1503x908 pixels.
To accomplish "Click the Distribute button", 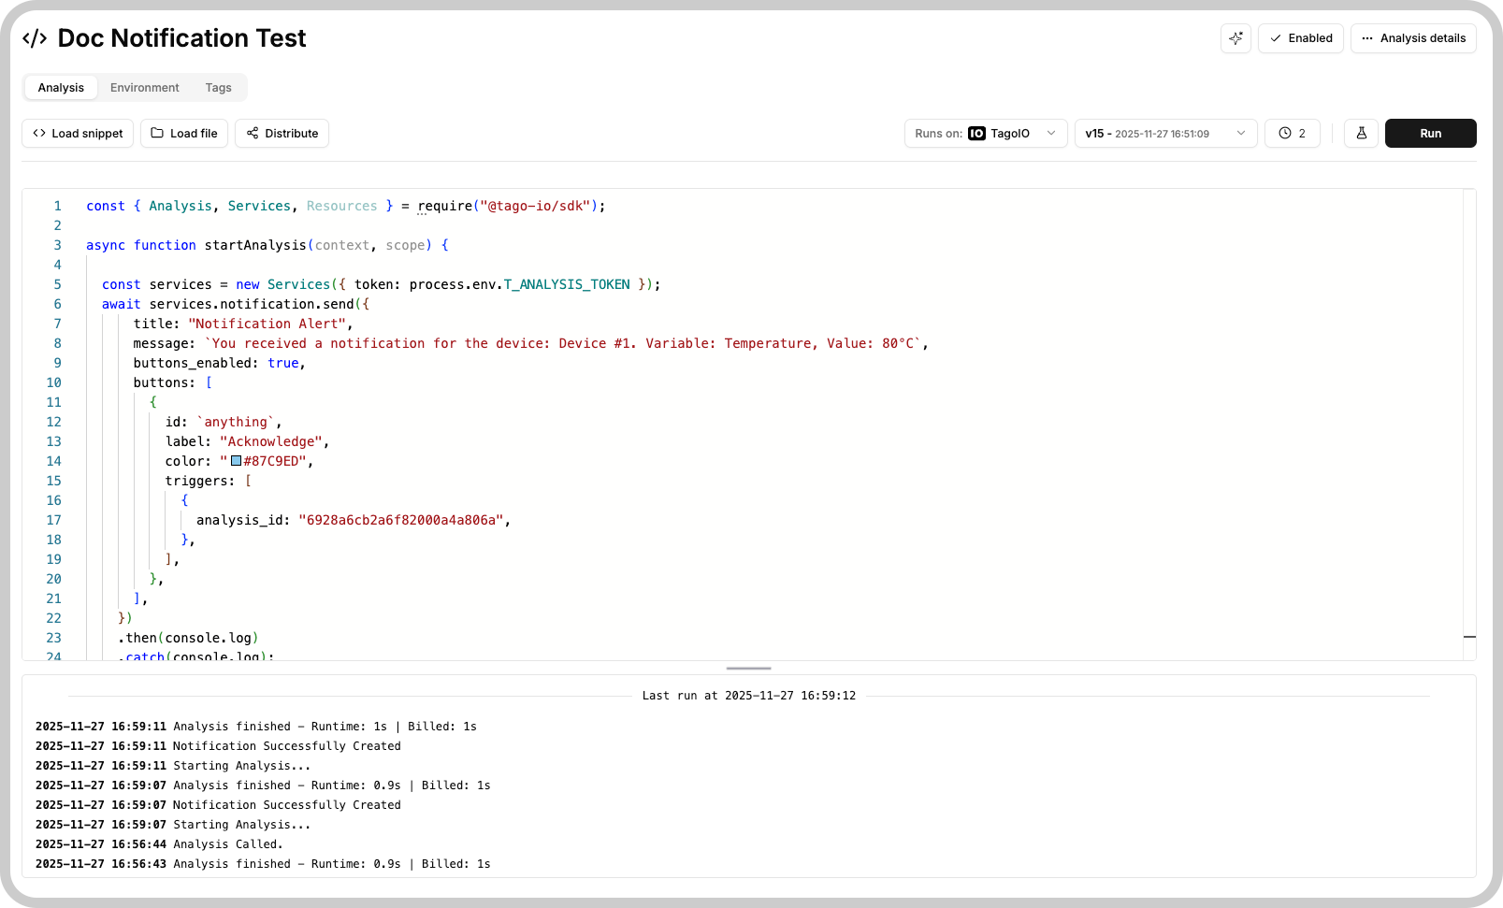I will pos(282,134).
